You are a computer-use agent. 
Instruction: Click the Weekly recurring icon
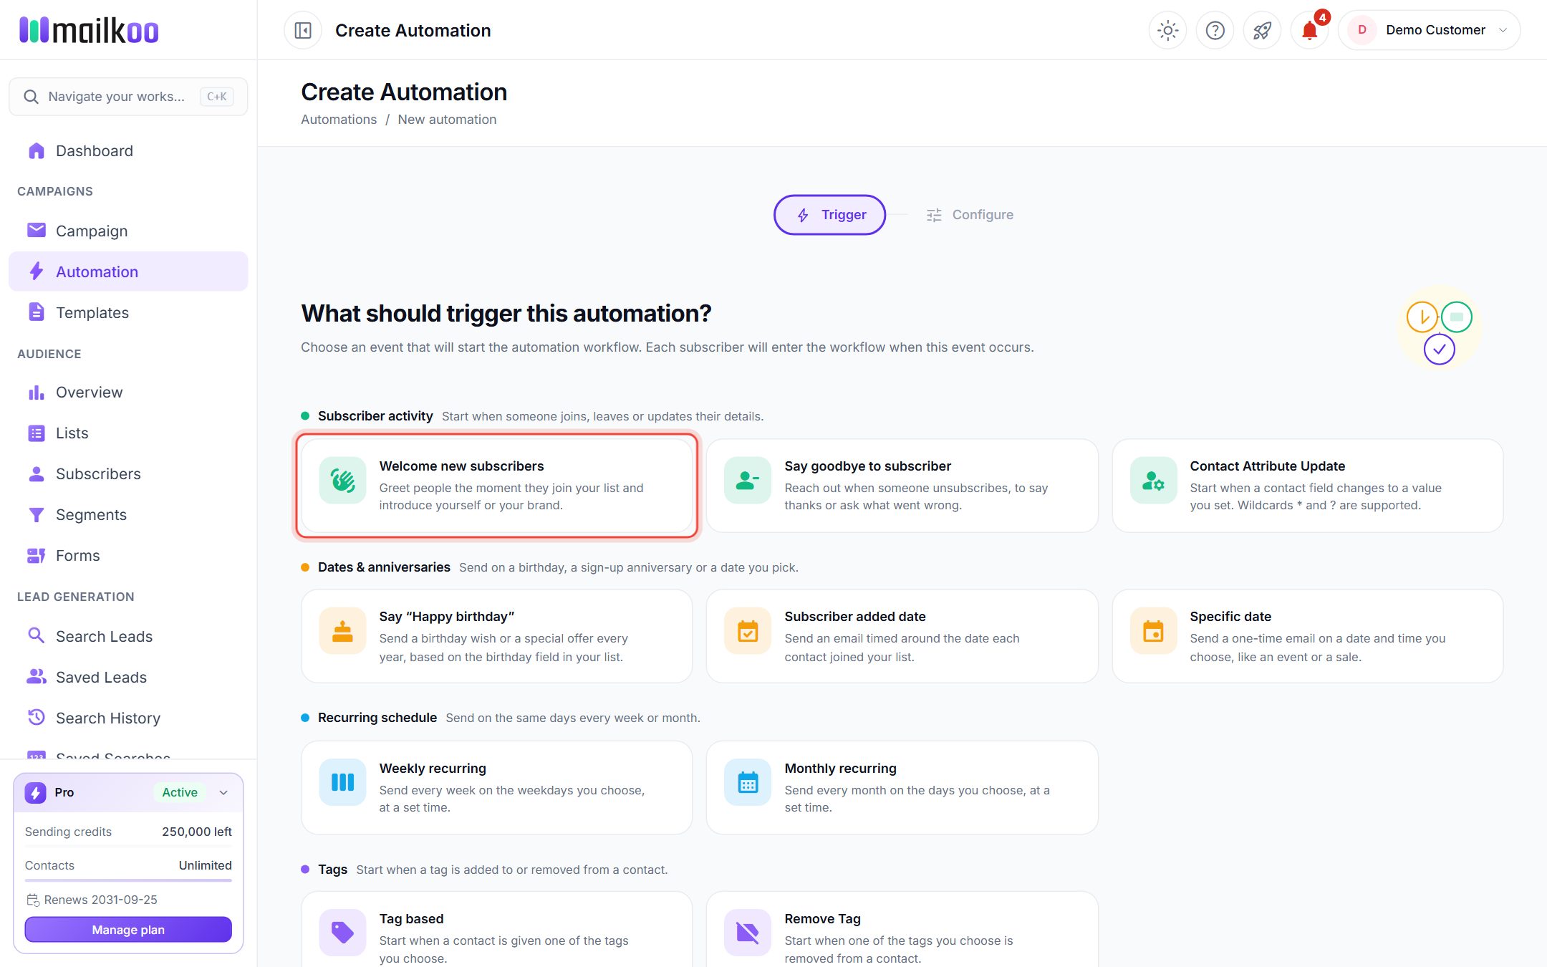pos(342,782)
